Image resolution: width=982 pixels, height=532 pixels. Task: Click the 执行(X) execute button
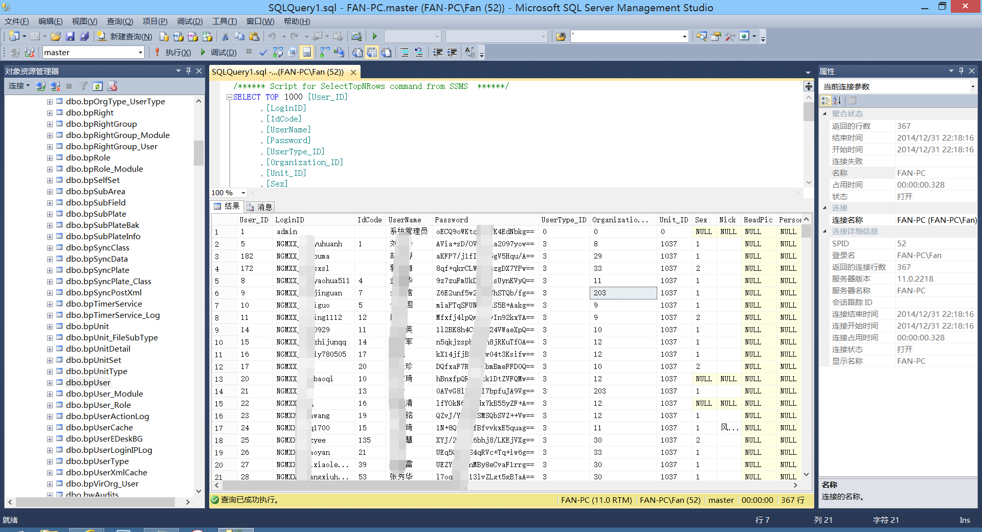pyautogui.click(x=173, y=52)
